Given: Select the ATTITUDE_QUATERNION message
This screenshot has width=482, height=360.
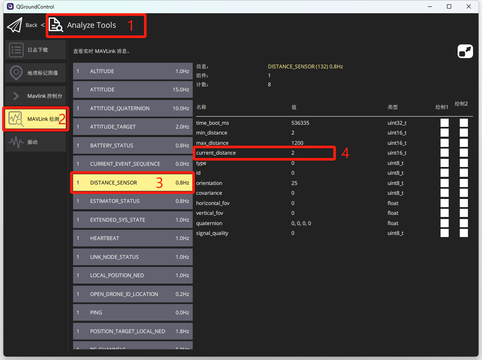Looking at the screenshot, I should pyautogui.click(x=133, y=108).
